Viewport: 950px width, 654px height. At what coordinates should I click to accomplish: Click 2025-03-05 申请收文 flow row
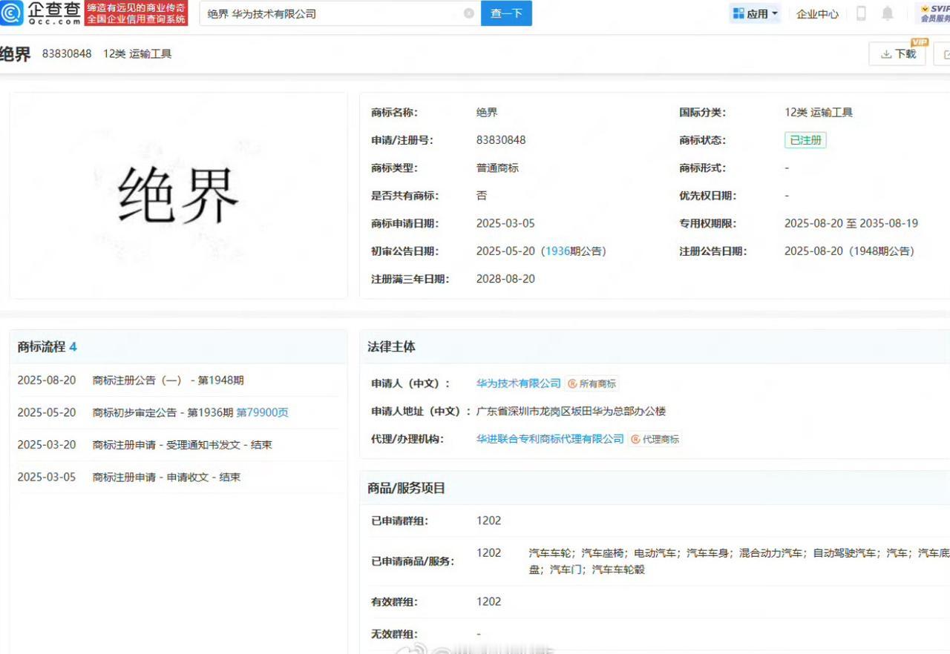click(x=177, y=477)
